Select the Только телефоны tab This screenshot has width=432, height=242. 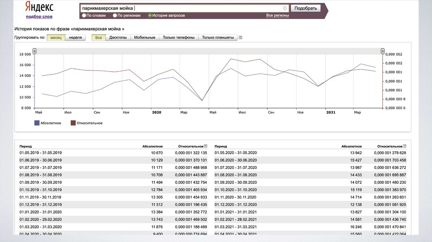tap(178, 38)
